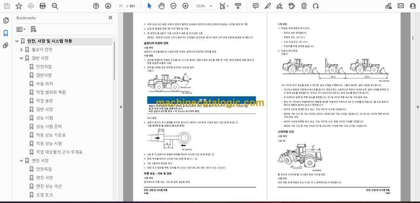Add a comment note icon
420x203 pixels.
pos(256,6)
